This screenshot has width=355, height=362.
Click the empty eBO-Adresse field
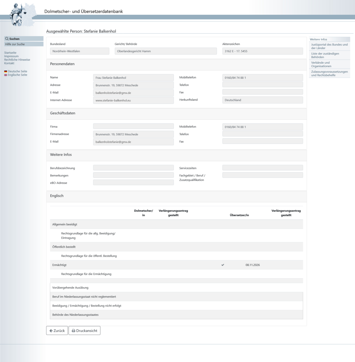coord(134,182)
